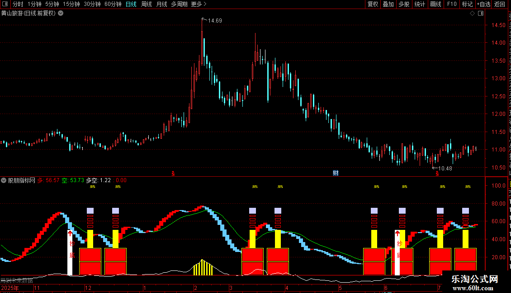The width and height of the screenshot is (511, 293).
Task: Switch to 周线 weekly chart
Action: pos(147,4)
